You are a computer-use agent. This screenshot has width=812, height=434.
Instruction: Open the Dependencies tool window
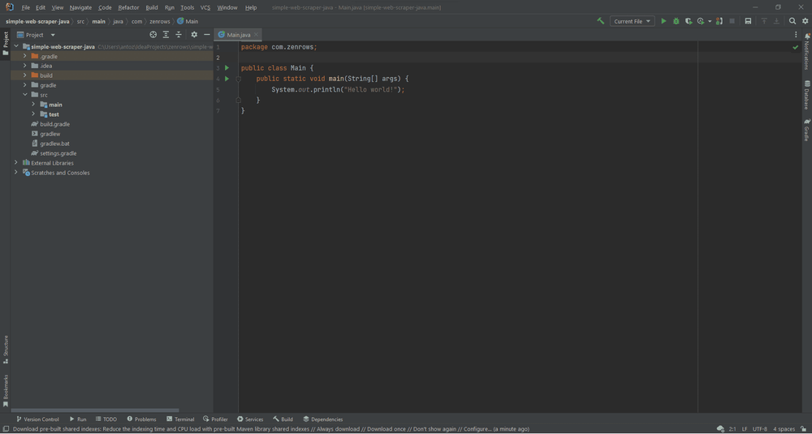coord(322,419)
